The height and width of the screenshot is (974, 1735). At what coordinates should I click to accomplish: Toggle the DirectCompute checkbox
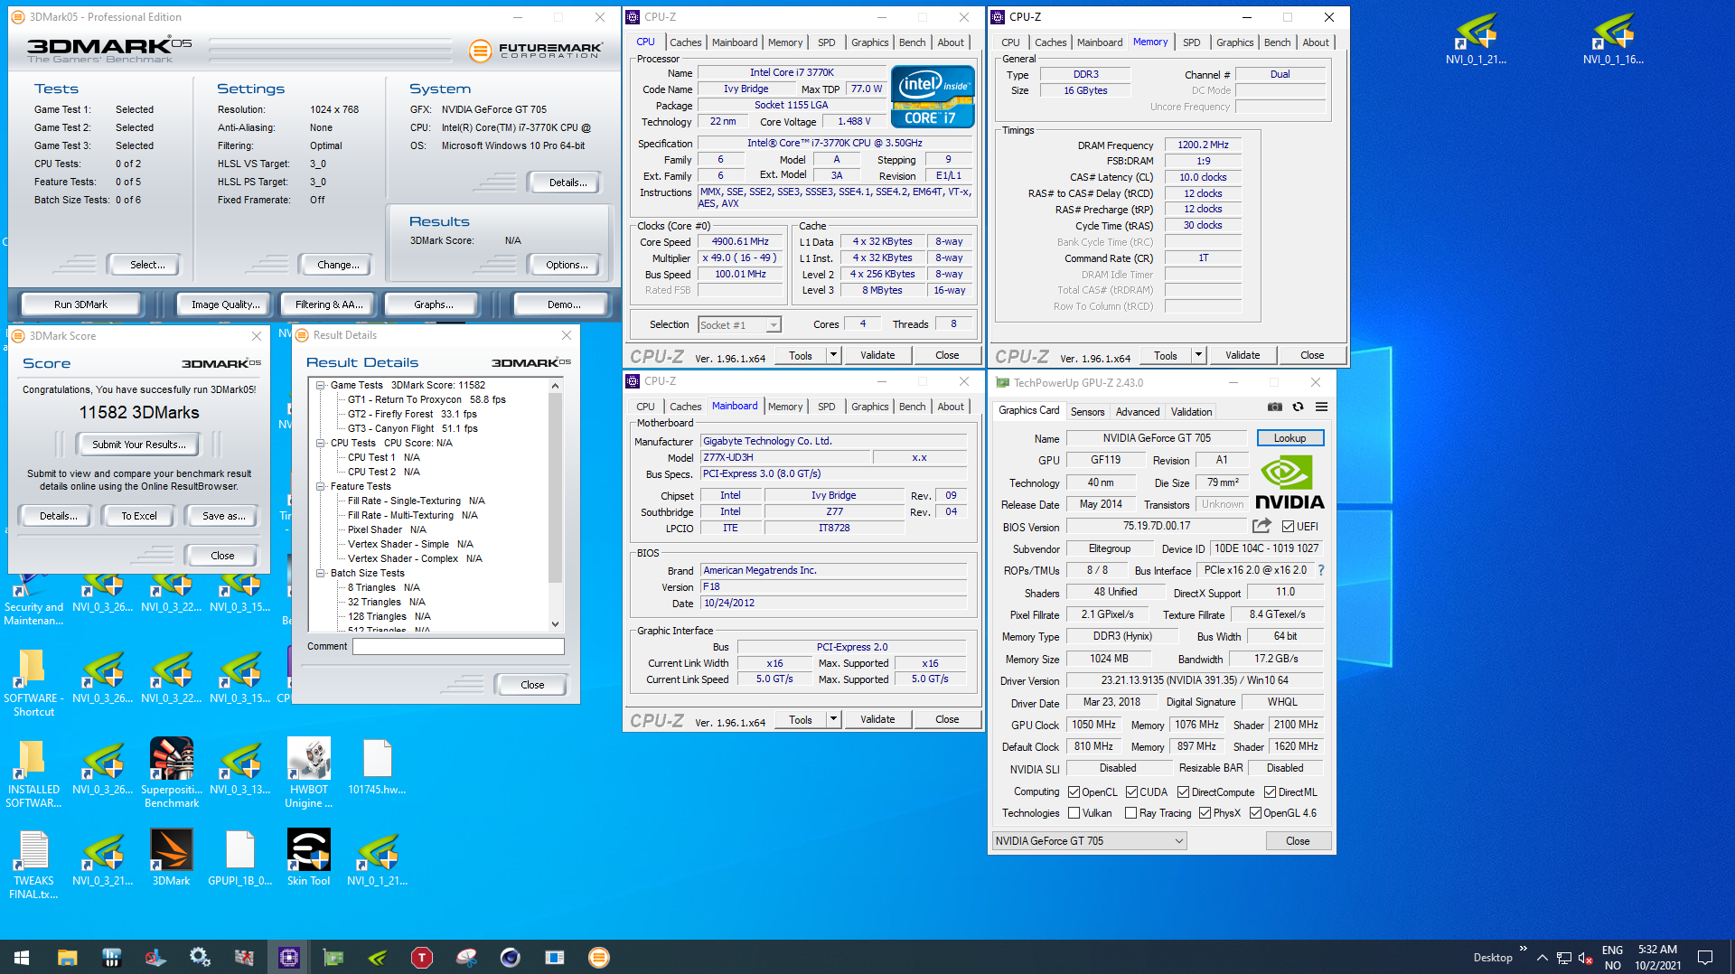tap(1183, 792)
